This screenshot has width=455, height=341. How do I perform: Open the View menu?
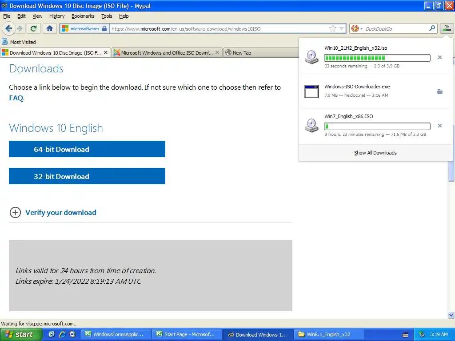(x=37, y=16)
